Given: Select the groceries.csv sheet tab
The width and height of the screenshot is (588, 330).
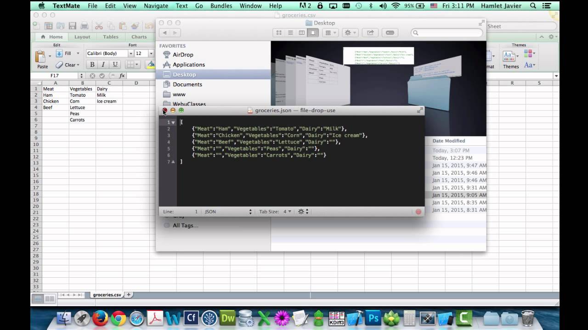Looking at the screenshot, I should pyautogui.click(x=107, y=295).
